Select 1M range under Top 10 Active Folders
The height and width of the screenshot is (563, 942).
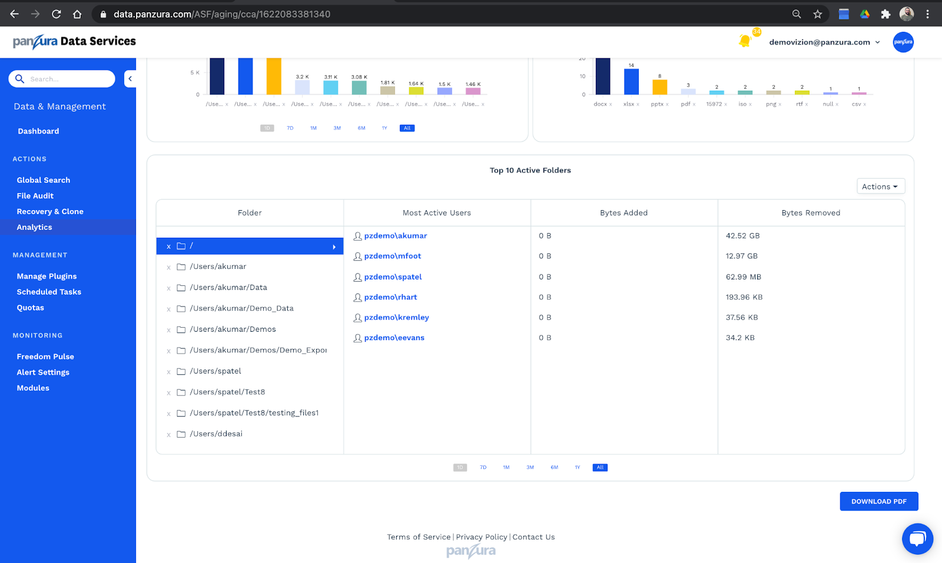pyautogui.click(x=506, y=468)
